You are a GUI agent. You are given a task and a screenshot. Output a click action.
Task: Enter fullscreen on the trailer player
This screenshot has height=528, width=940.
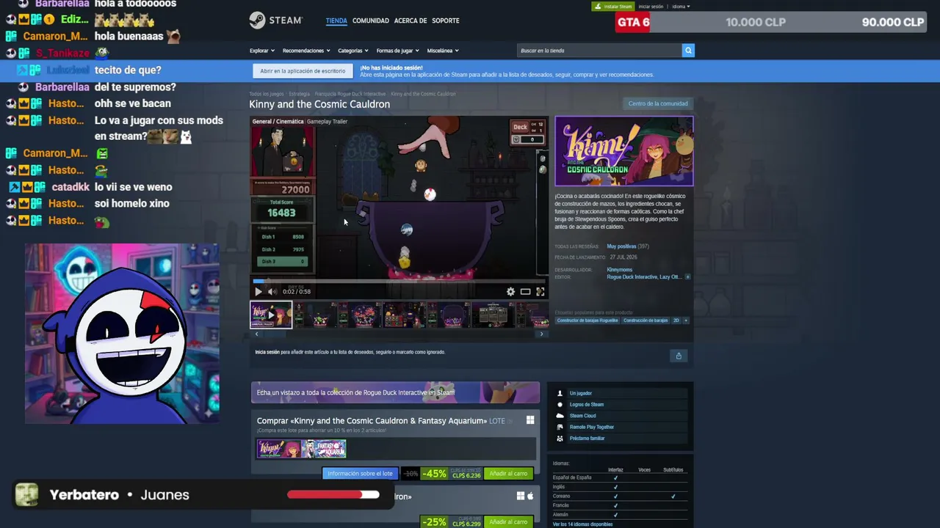click(x=540, y=291)
